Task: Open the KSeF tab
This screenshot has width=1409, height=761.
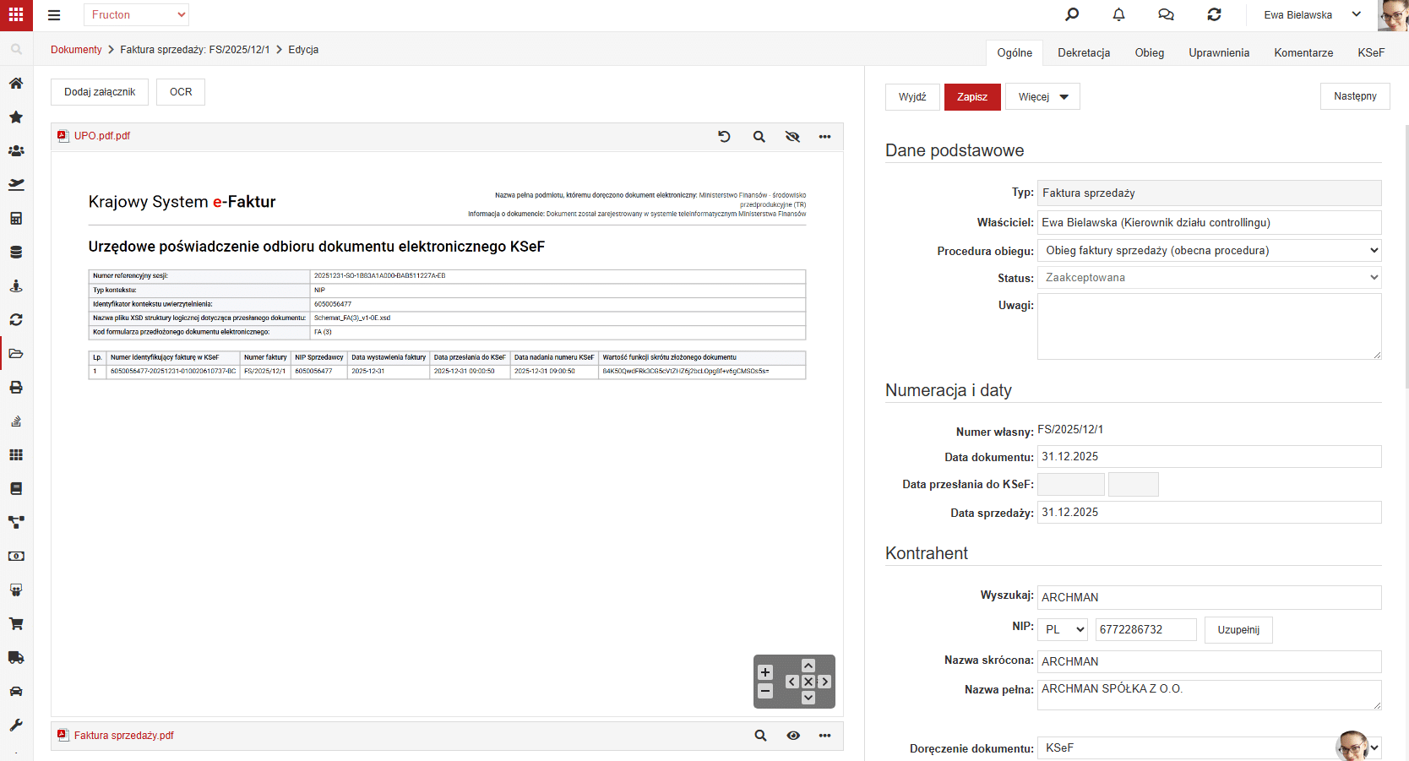Action: [1371, 52]
